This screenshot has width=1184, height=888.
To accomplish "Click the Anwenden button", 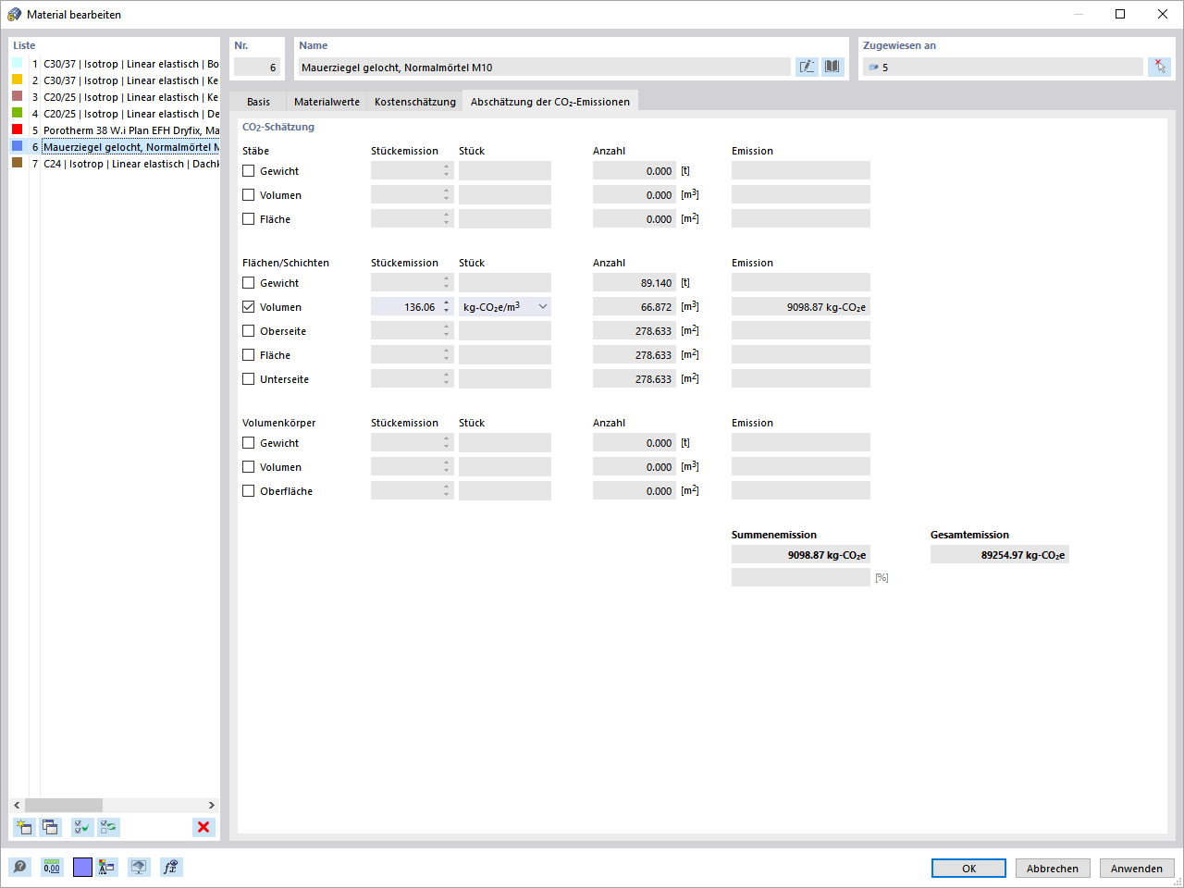I will click(1137, 869).
